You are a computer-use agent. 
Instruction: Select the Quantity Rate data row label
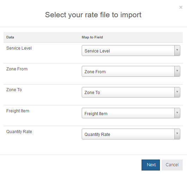click(19, 132)
